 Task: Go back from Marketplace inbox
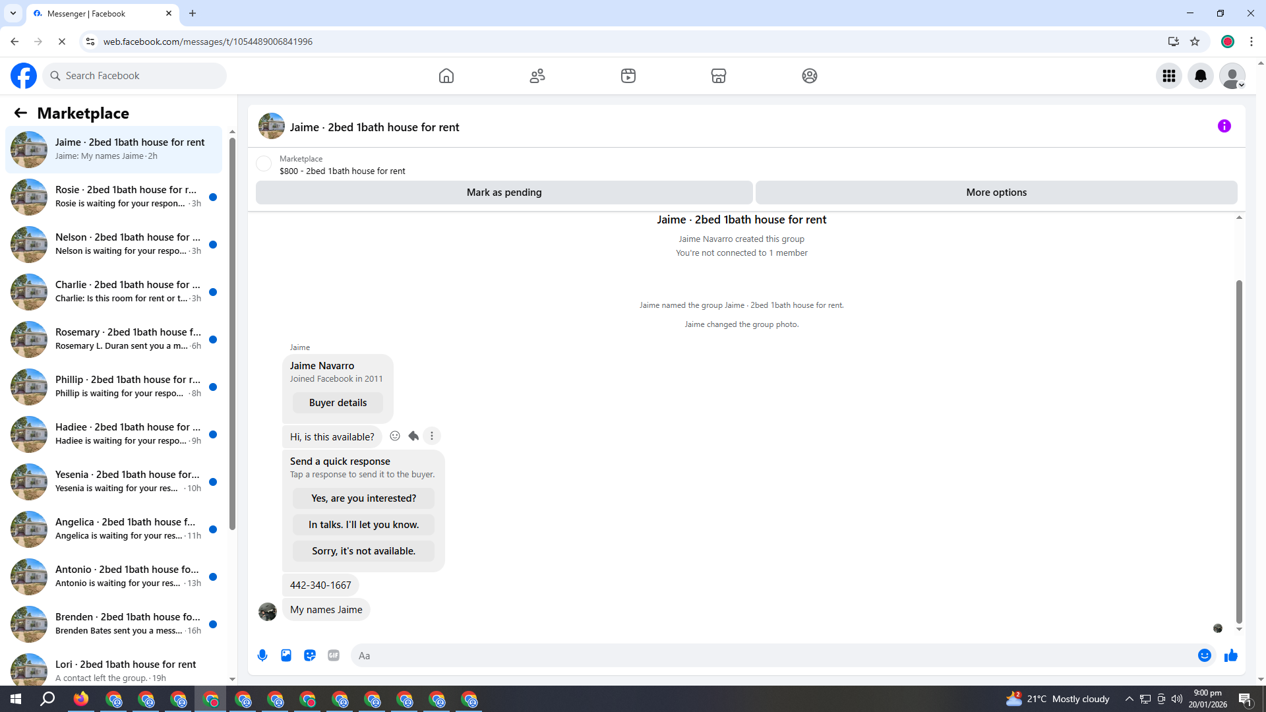[20, 113]
